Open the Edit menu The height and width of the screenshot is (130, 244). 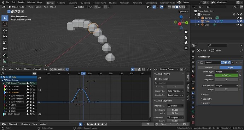click(x=13, y=2)
